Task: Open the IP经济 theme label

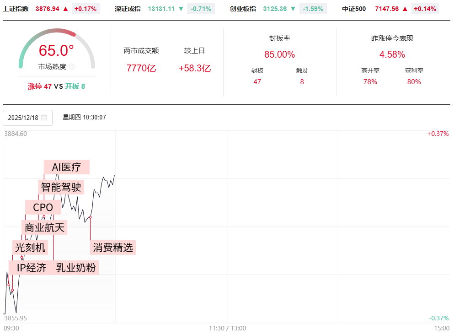Action: [31, 268]
